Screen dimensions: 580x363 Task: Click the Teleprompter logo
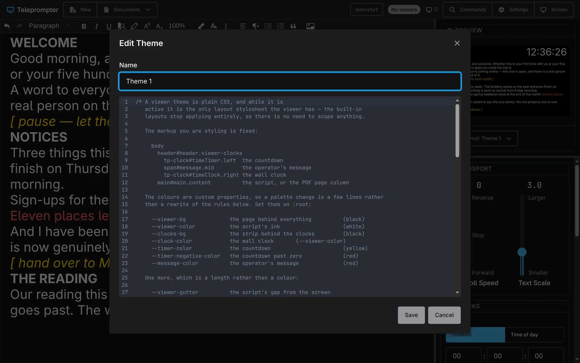point(32,10)
